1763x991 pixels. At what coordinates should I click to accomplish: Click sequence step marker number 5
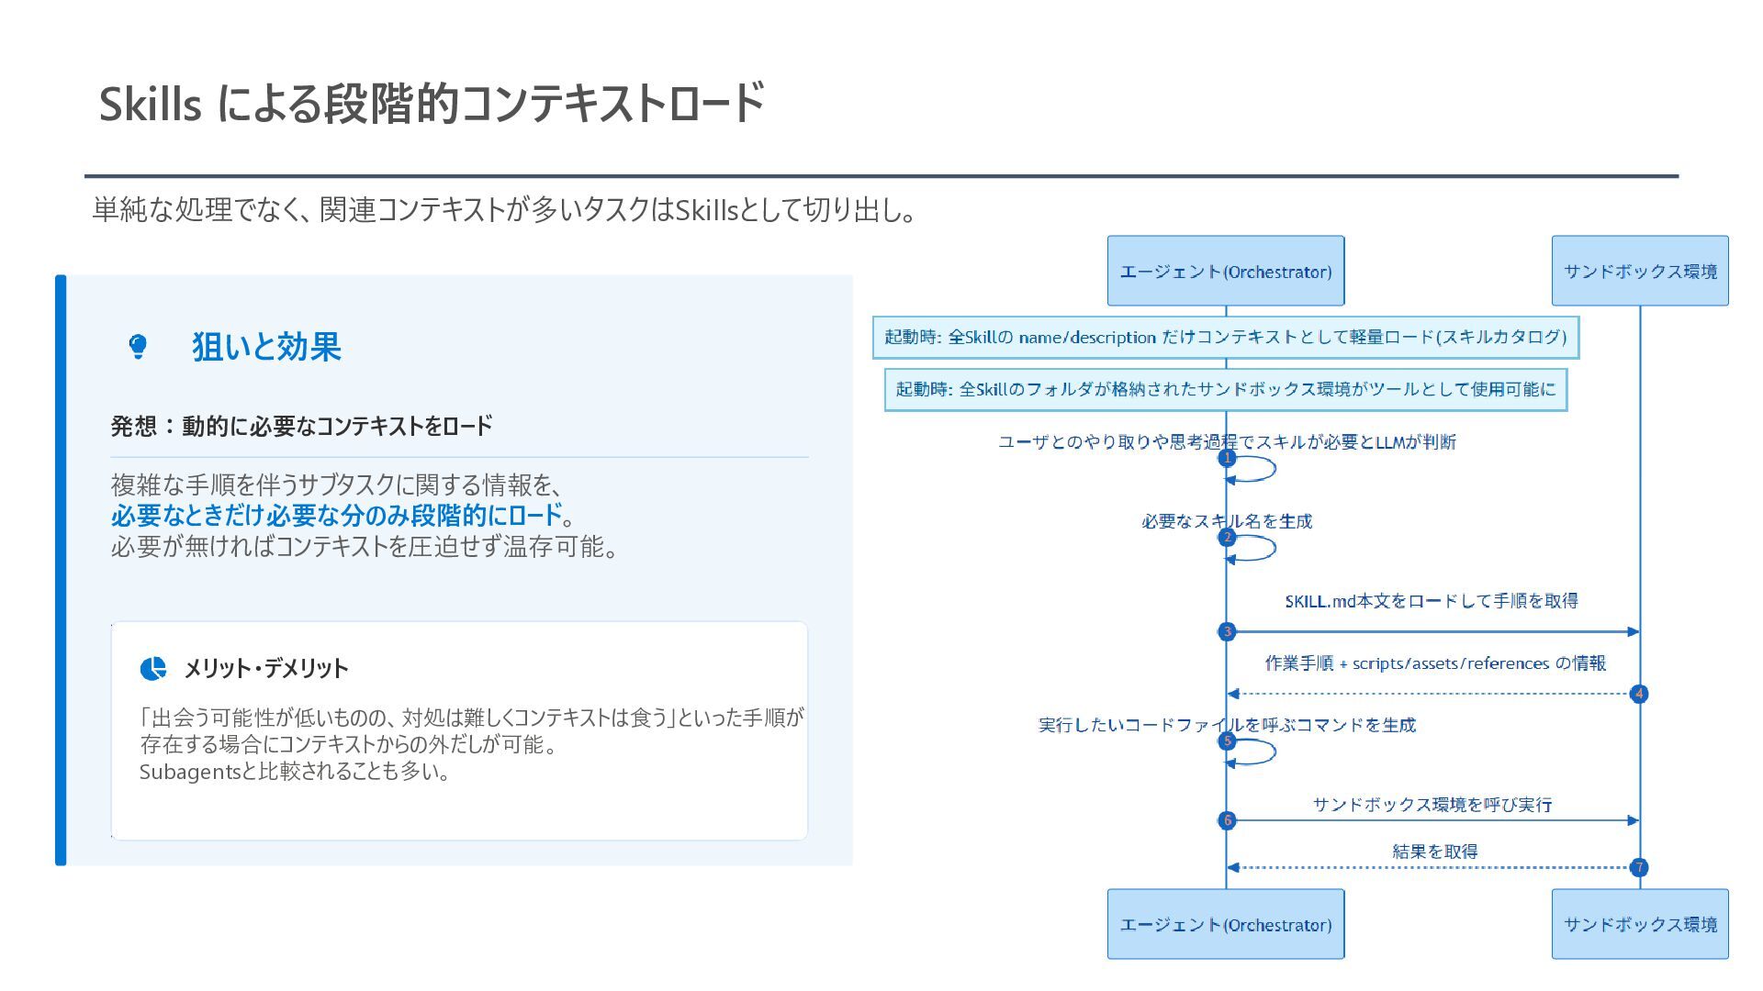point(1227,741)
